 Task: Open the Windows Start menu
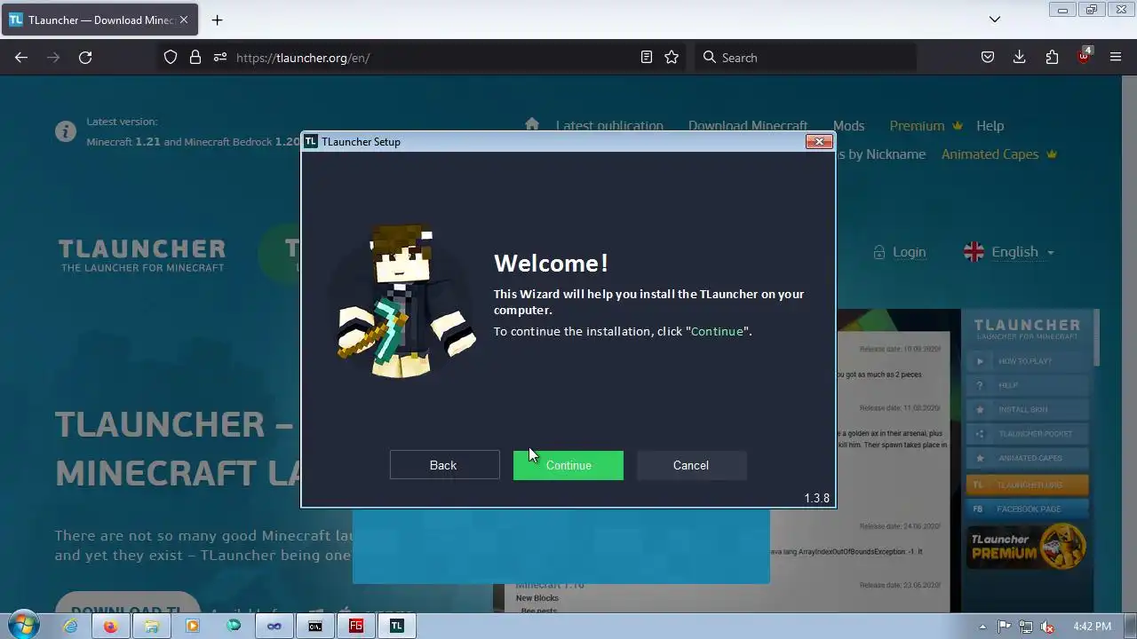coord(24,626)
